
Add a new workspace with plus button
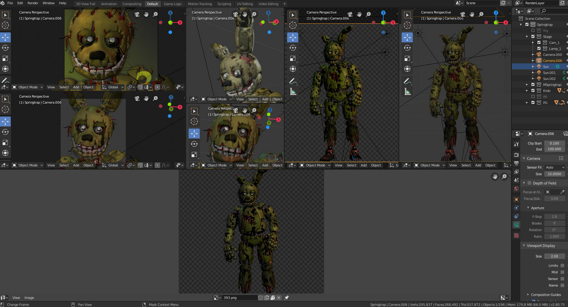point(284,4)
